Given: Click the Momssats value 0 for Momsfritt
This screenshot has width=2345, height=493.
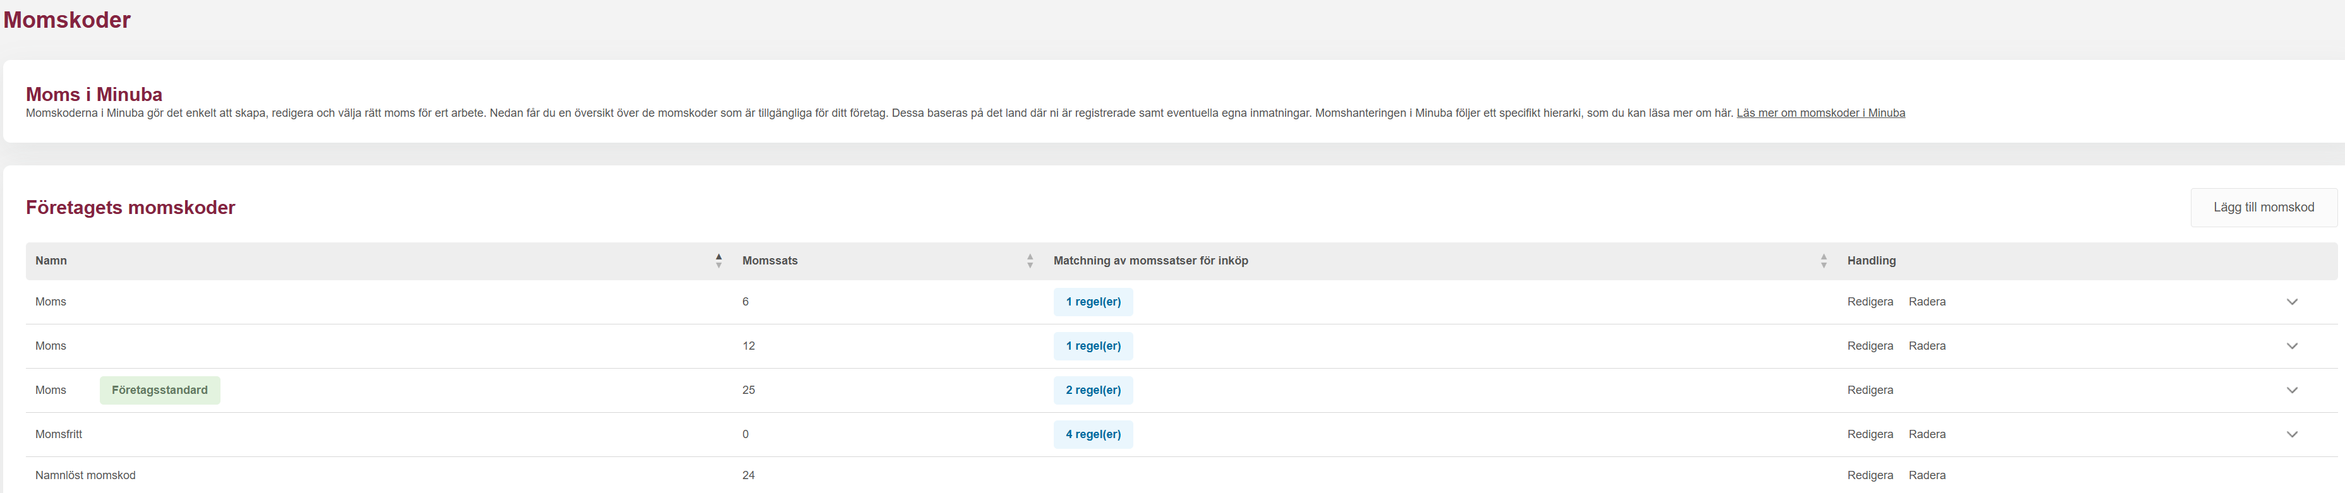Looking at the screenshot, I should click(745, 434).
